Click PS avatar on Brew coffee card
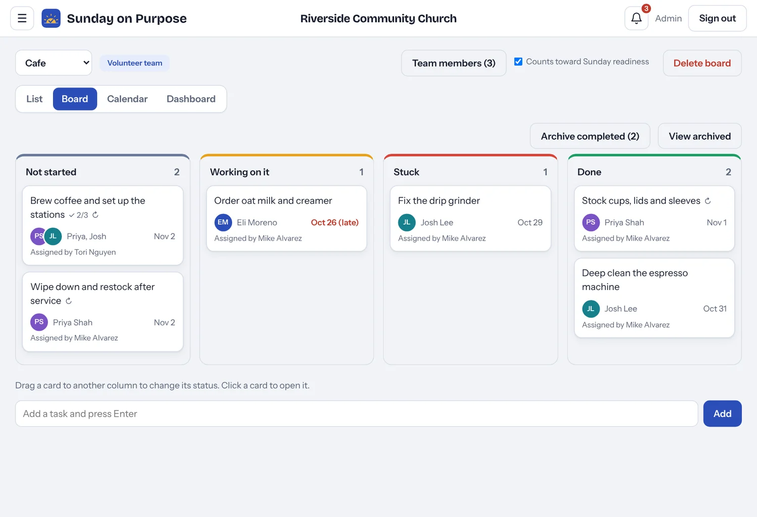Image resolution: width=757 pixels, height=517 pixels. (x=38, y=236)
